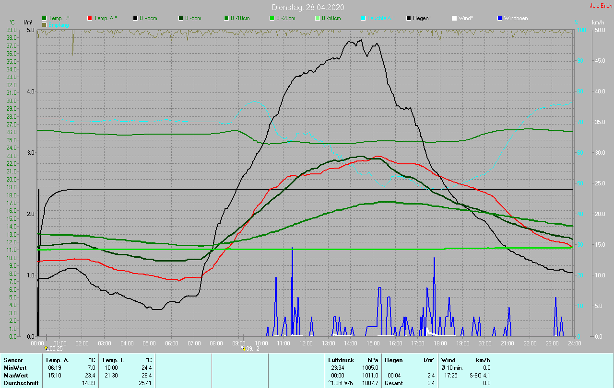Click the date title Dienstag, 28.04.2020
The height and width of the screenshot is (388, 614).
pyautogui.click(x=307, y=7)
